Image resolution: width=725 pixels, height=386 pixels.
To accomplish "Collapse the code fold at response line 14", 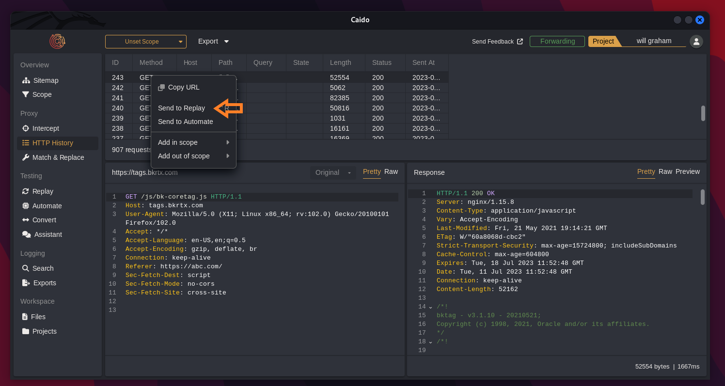I will (430, 307).
